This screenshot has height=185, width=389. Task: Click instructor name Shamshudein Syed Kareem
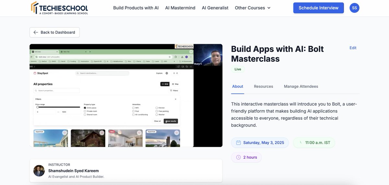[74, 171]
